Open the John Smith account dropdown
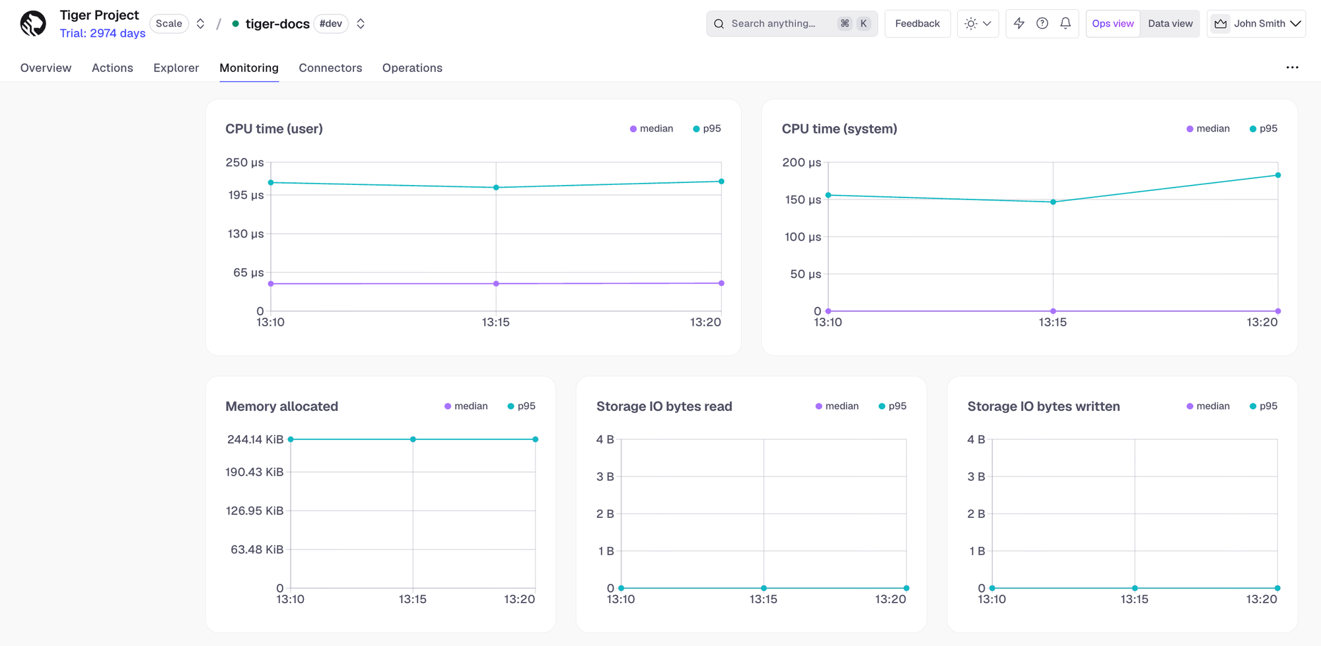Screen dimensions: 1321x646 [1256, 24]
